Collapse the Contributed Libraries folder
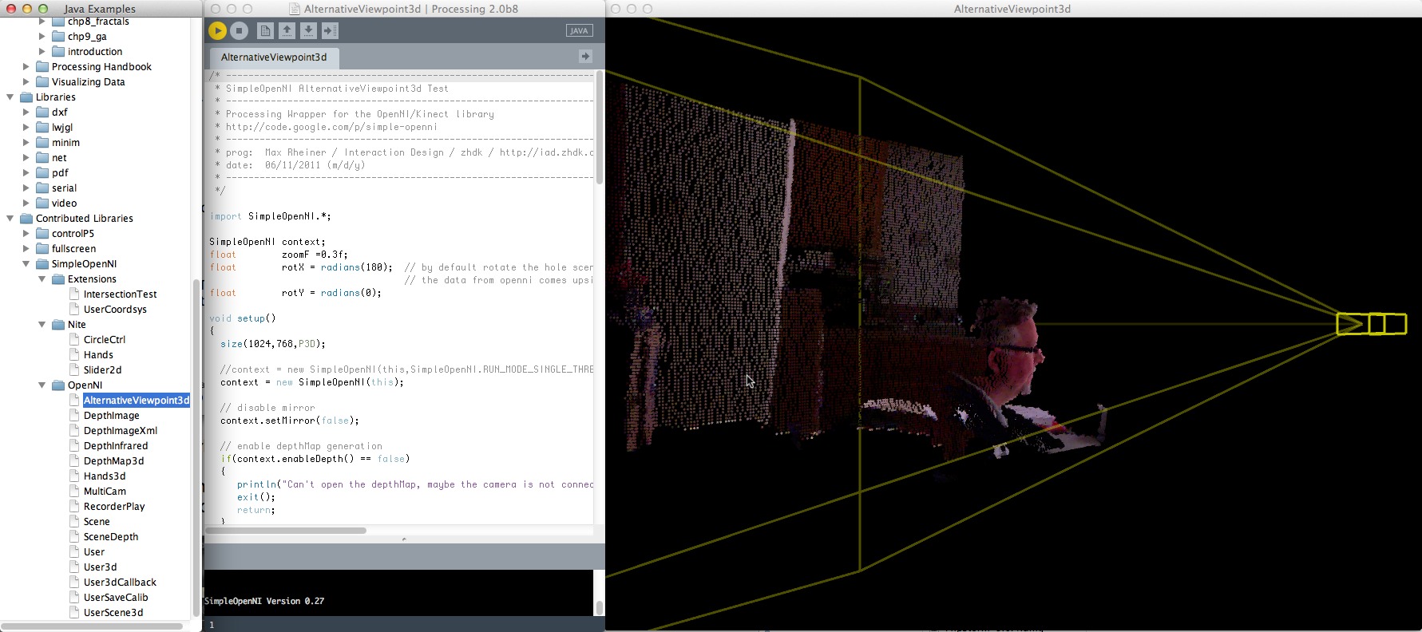Image resolution: width=1422 pixels, height=632 pixels. tap(10, 219)
